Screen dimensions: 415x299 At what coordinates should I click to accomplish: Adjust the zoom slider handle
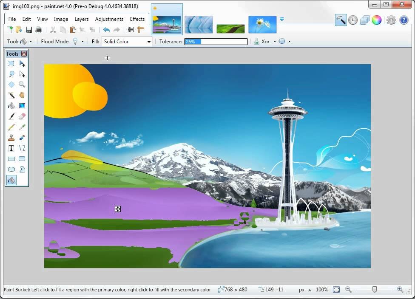(375, 290)
